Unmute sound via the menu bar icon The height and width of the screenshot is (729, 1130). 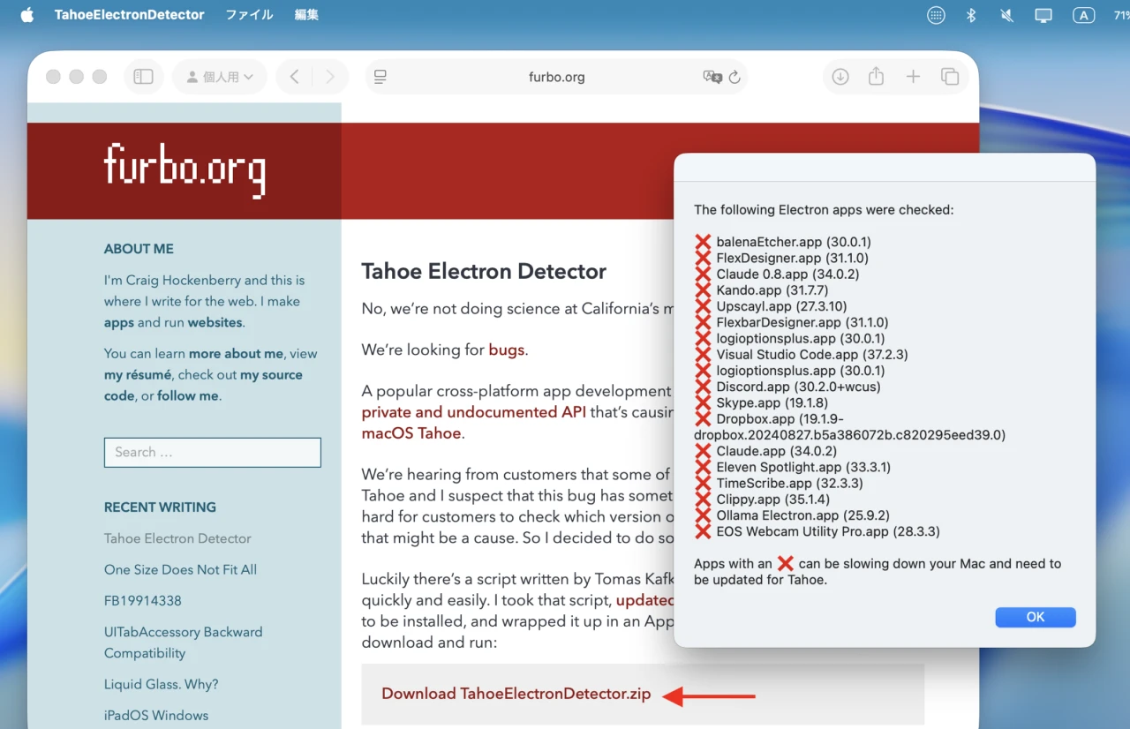pyautogui.click(x=1006, y=14)
